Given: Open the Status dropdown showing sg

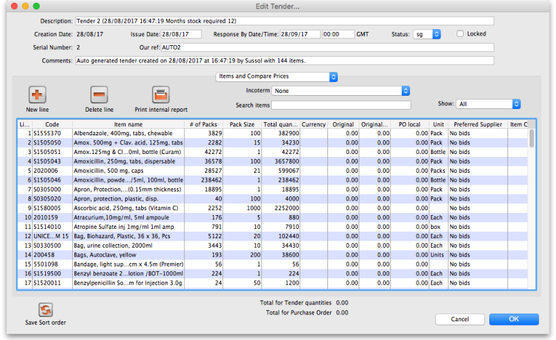Looking at the screenshot, I should tap(427, 33).
